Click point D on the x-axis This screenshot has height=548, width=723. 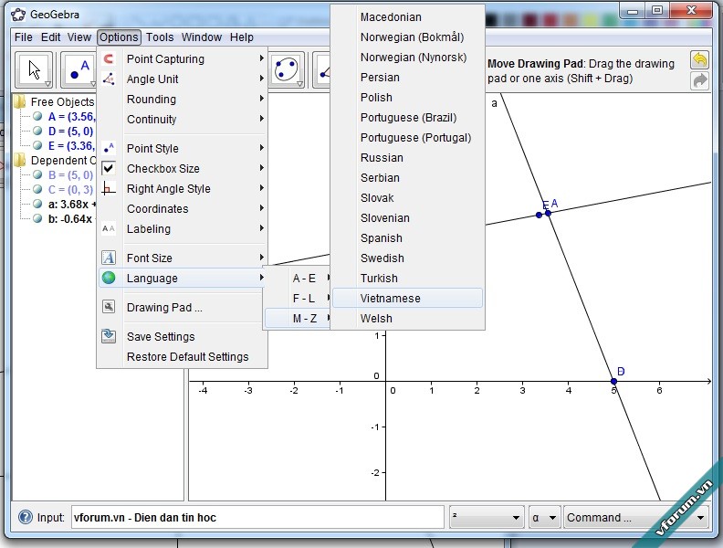(x=613, y=381)
